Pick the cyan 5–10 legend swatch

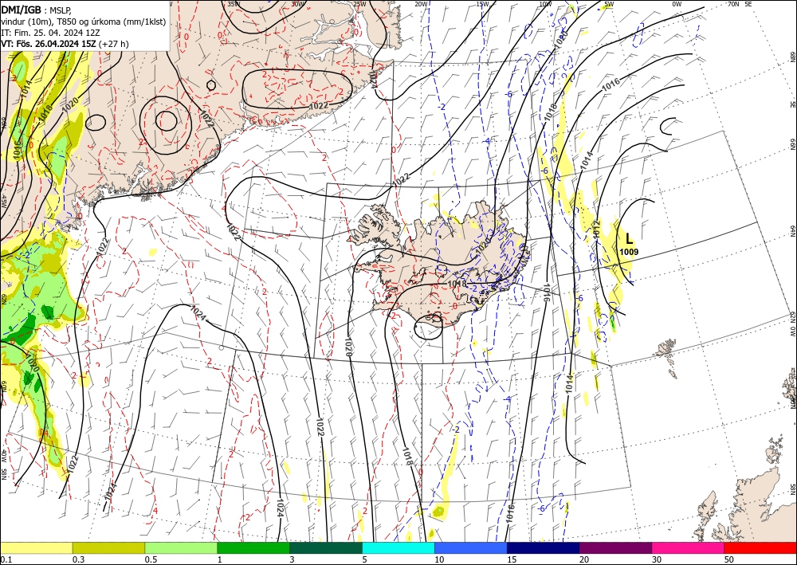click(398, 547)
